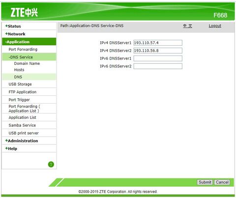Click the IPv6 DNSServer2 label

(116, 66)
